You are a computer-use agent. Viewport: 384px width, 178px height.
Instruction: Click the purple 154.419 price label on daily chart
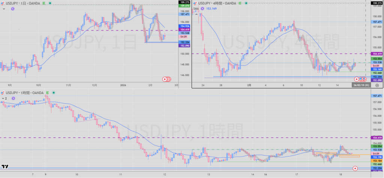pyautogui.click(x=184, y=29)
